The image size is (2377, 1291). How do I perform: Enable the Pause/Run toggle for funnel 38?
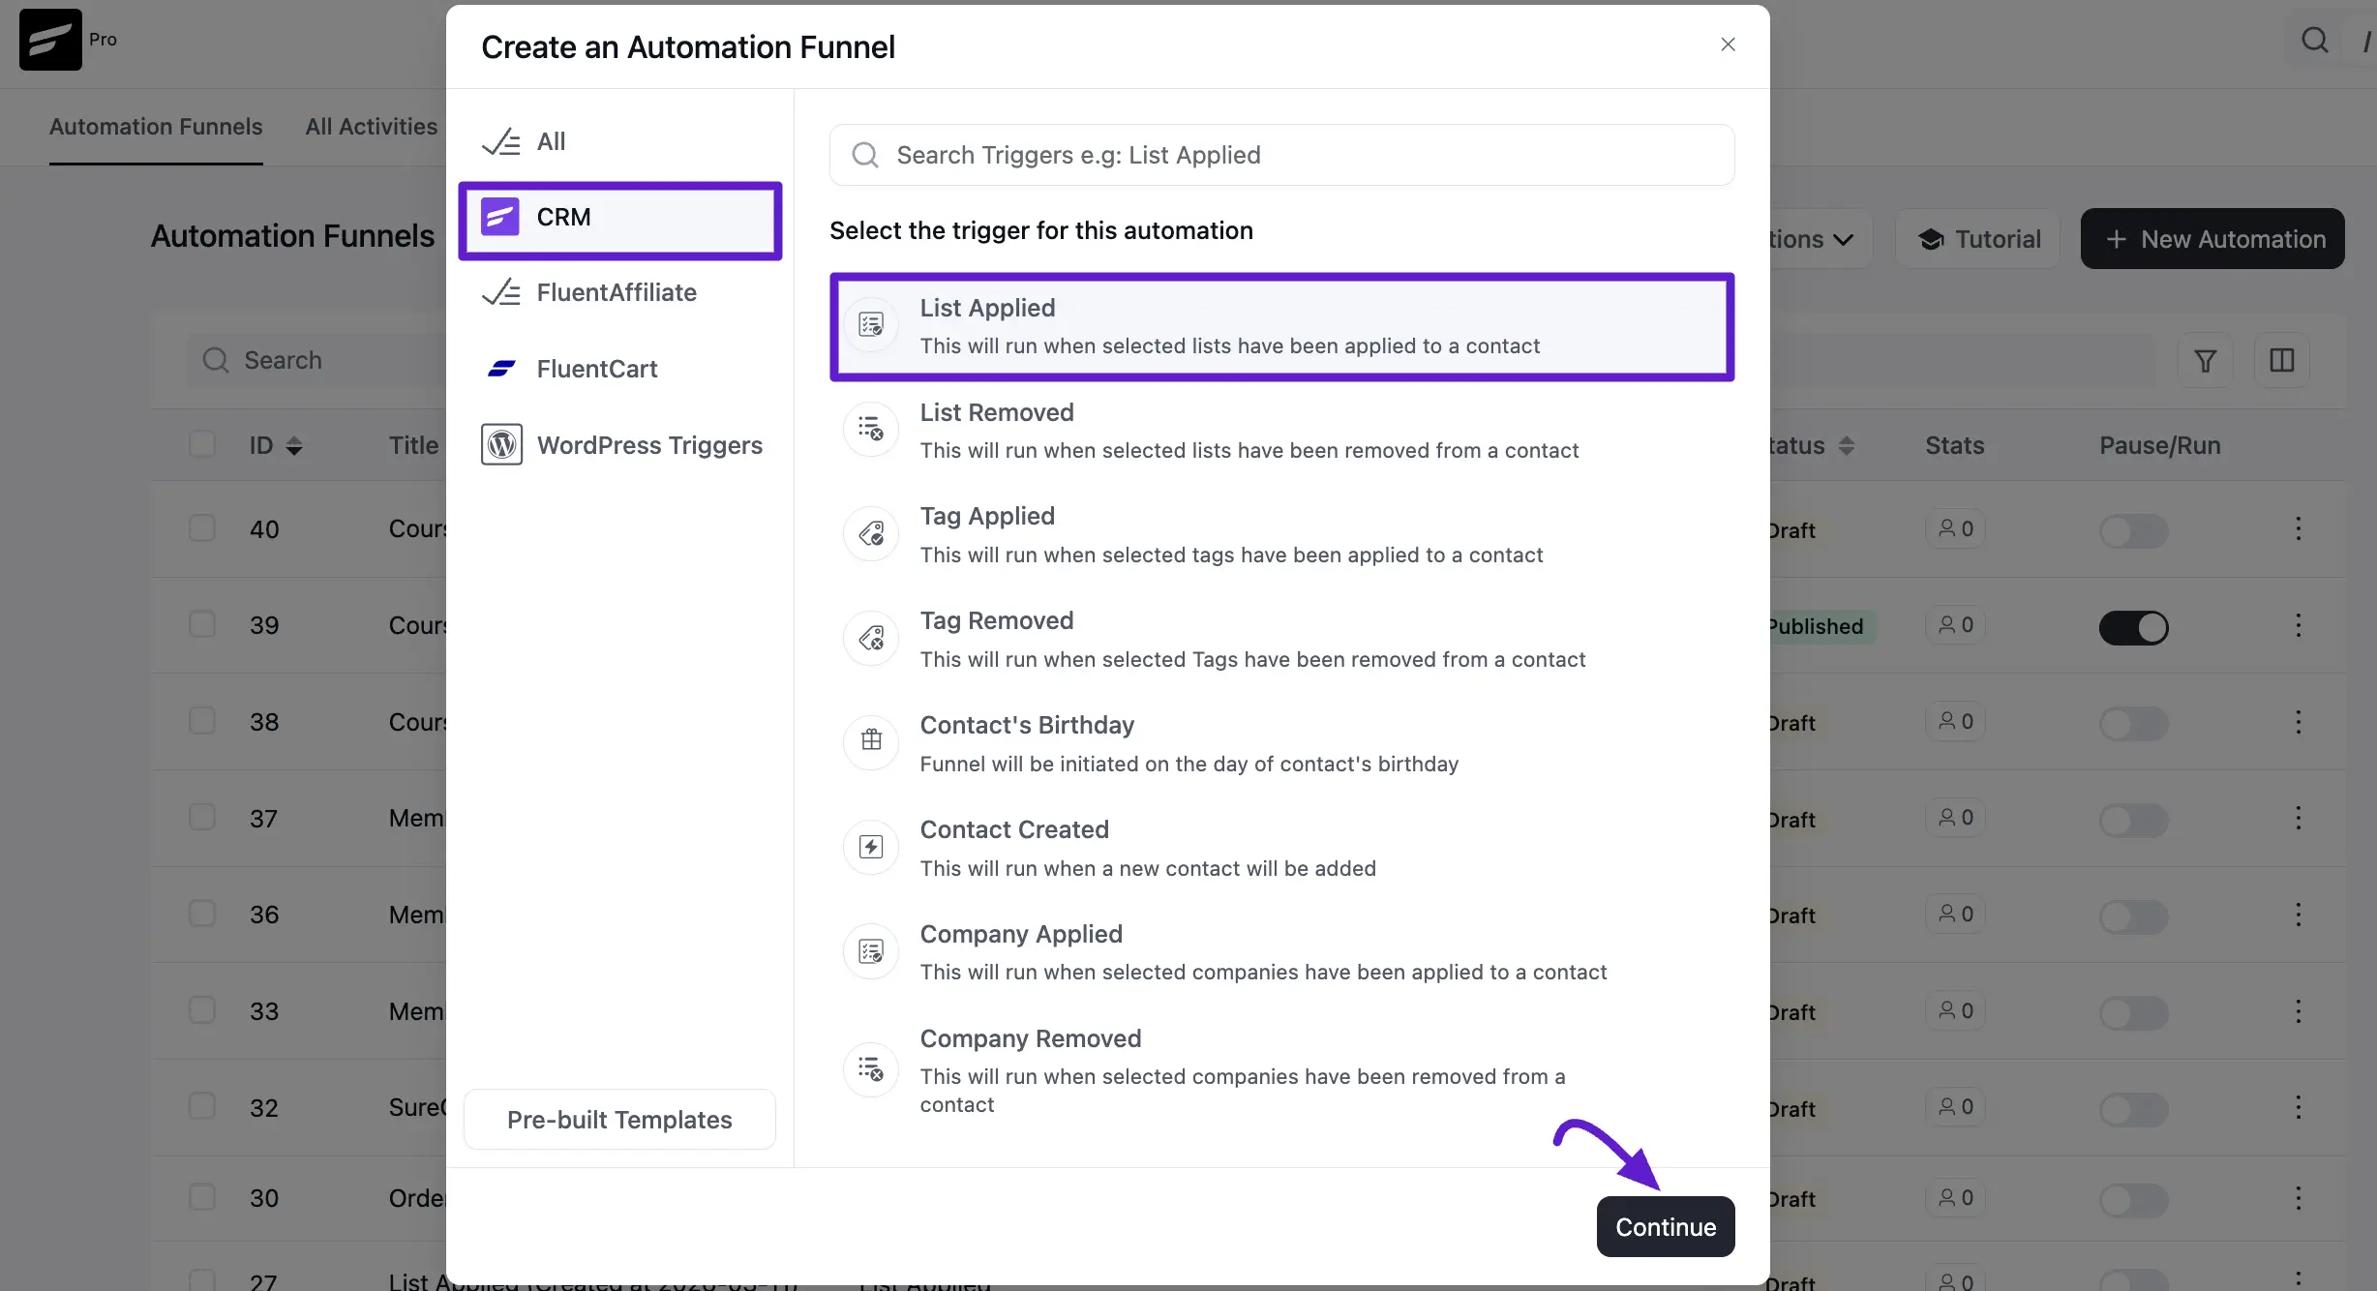2133,724
